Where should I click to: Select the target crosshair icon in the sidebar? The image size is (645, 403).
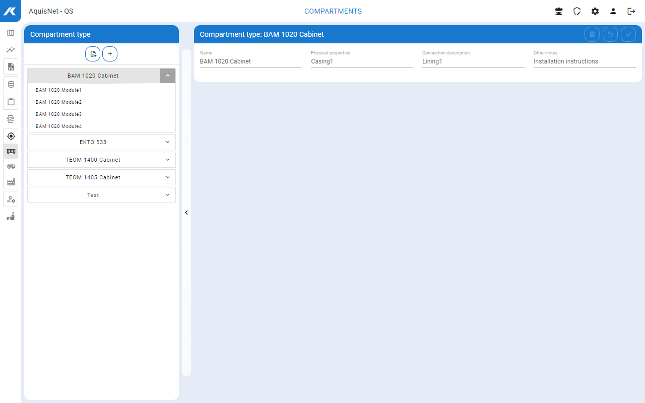coord(11,136)
